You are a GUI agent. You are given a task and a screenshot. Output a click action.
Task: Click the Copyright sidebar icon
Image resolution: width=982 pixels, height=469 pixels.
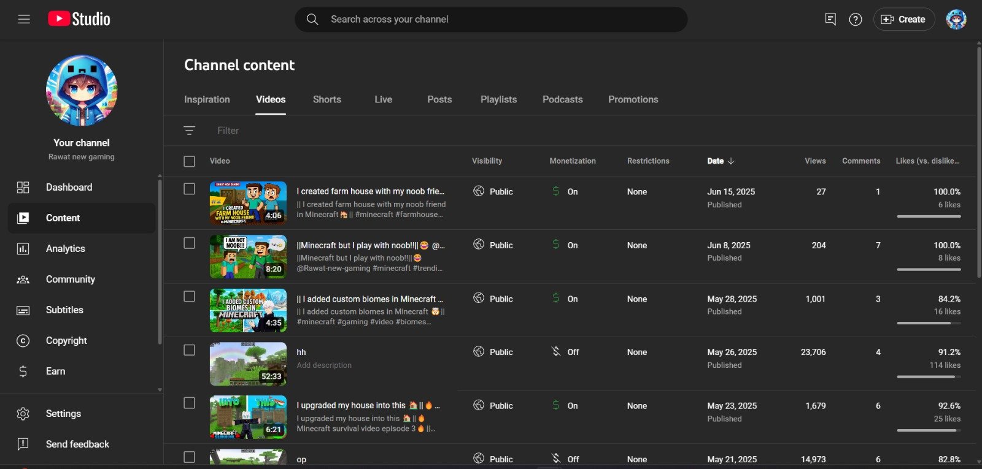click(23, 341)
